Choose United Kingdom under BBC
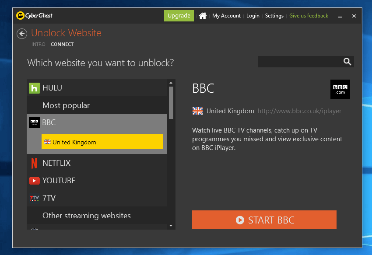Viewport: 372px width, 255px height. 102,142
